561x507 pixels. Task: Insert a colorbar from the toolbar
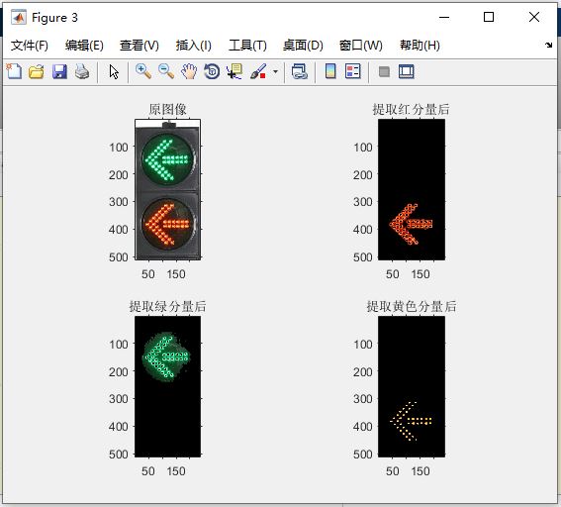pos(330,71)
